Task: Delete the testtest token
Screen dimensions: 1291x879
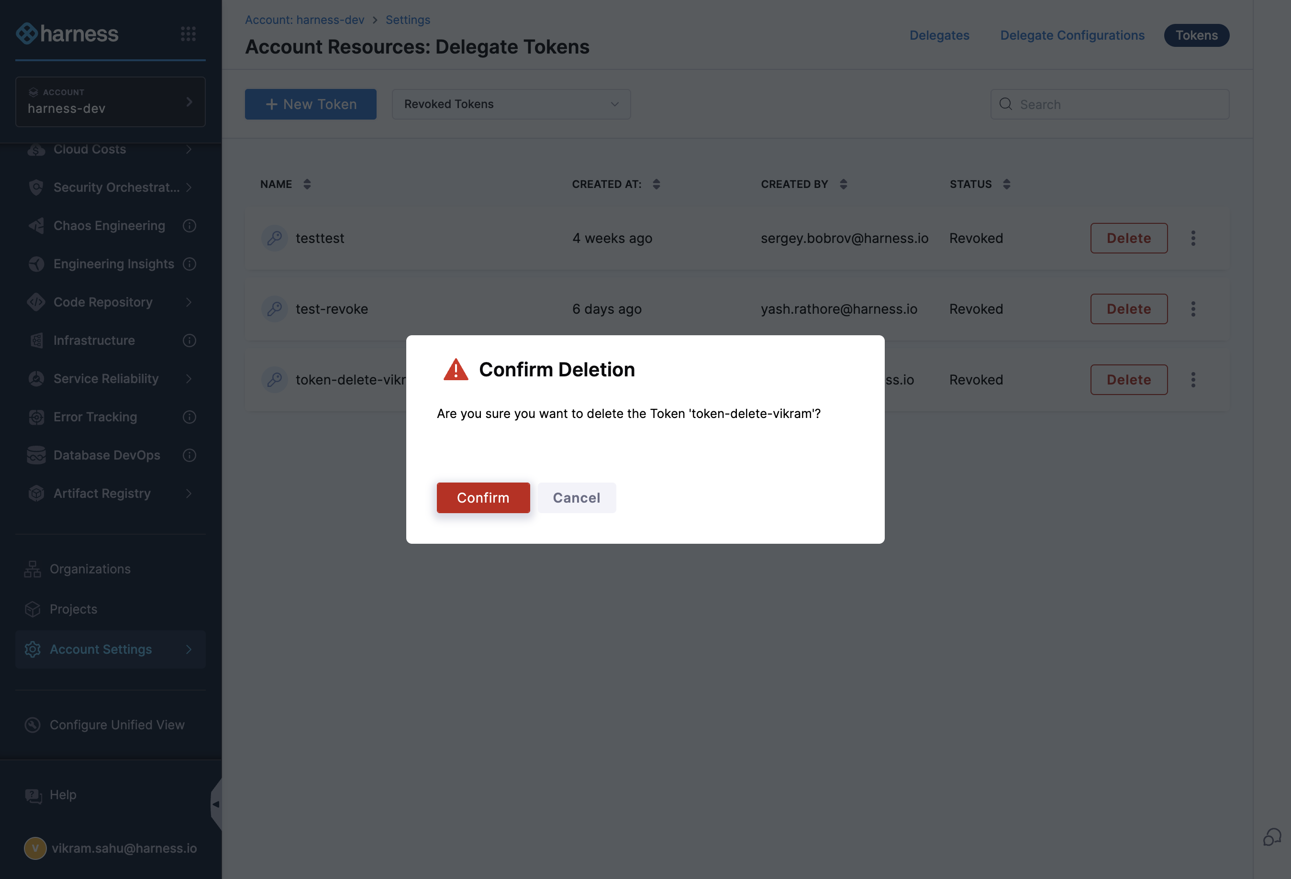Action: [x=1129, y=238]
